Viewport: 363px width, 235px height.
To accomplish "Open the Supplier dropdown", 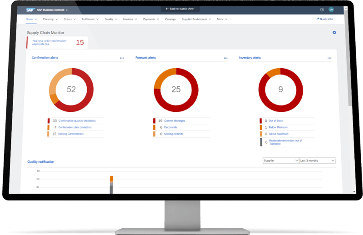I will pyautogui.click(x=280, y=160).
